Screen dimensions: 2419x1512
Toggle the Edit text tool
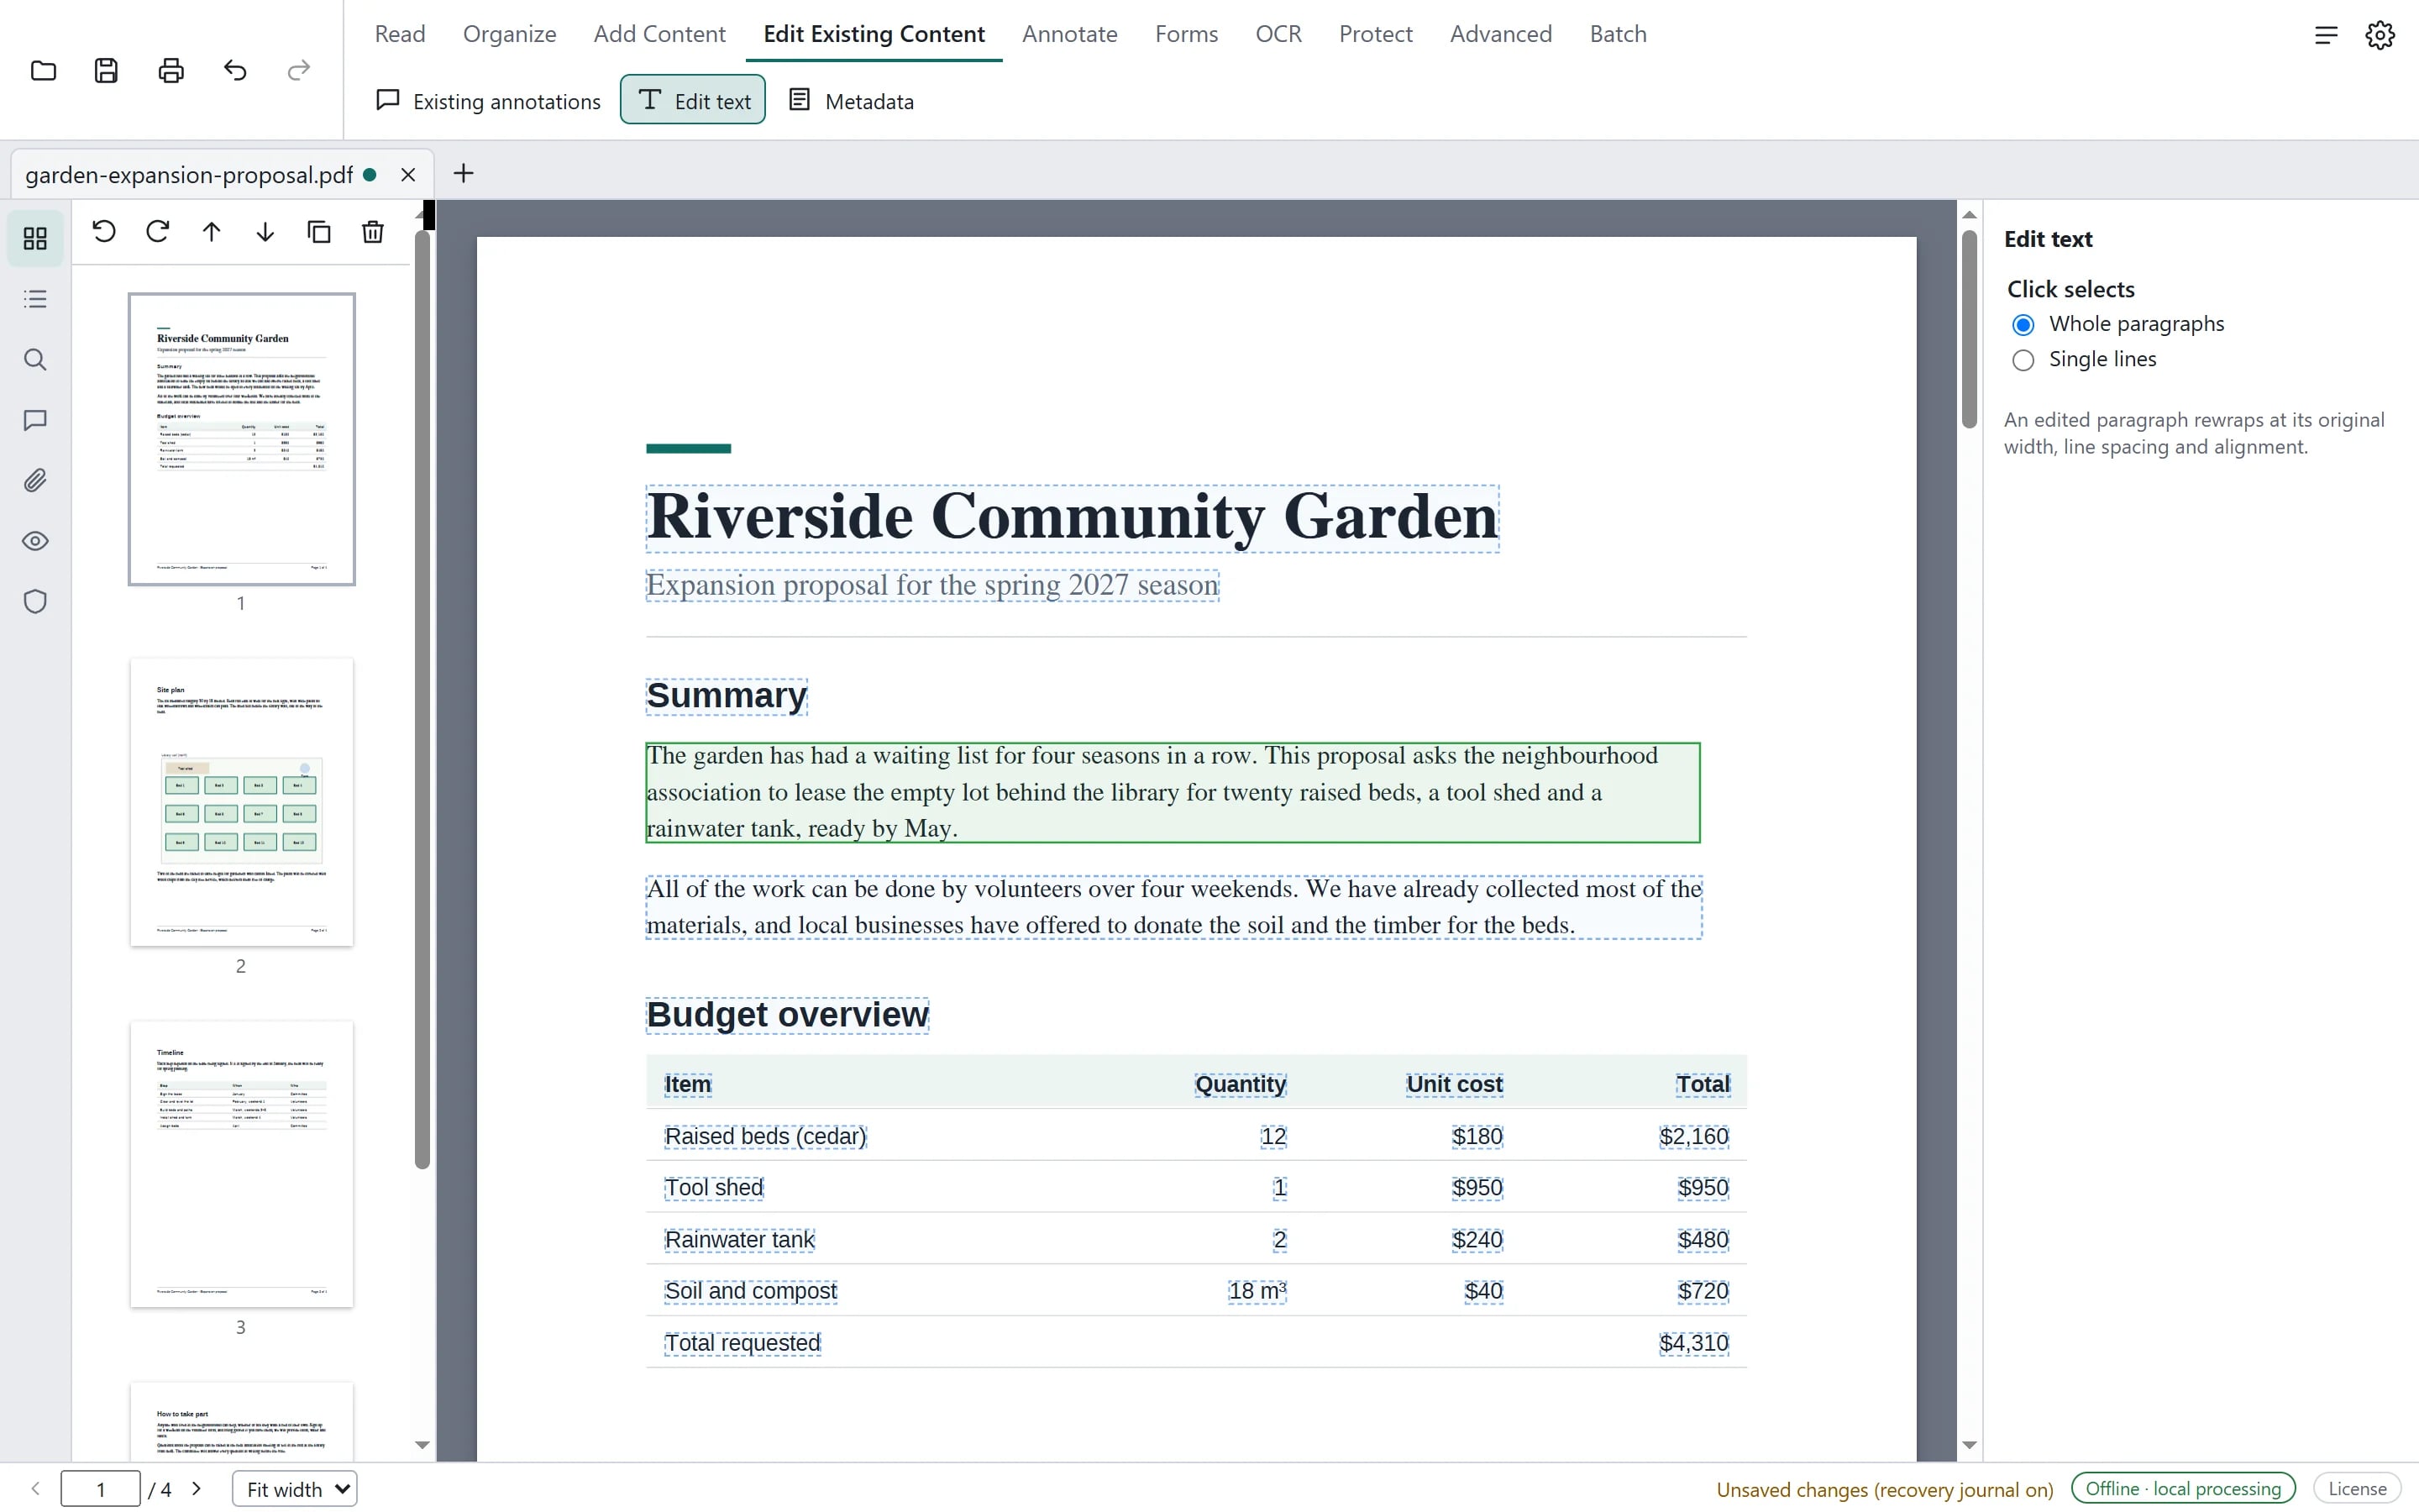693,100
